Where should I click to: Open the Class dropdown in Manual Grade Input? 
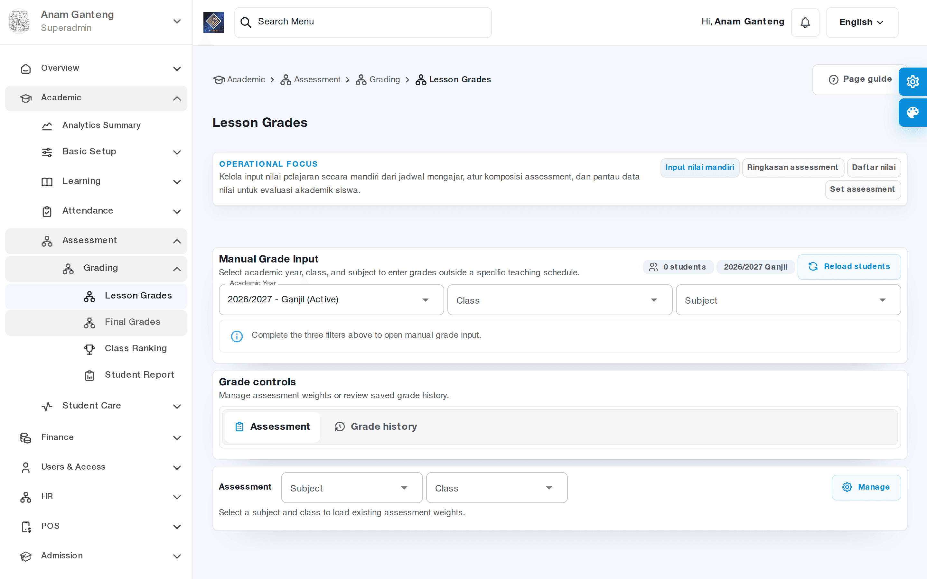(560, 300)
